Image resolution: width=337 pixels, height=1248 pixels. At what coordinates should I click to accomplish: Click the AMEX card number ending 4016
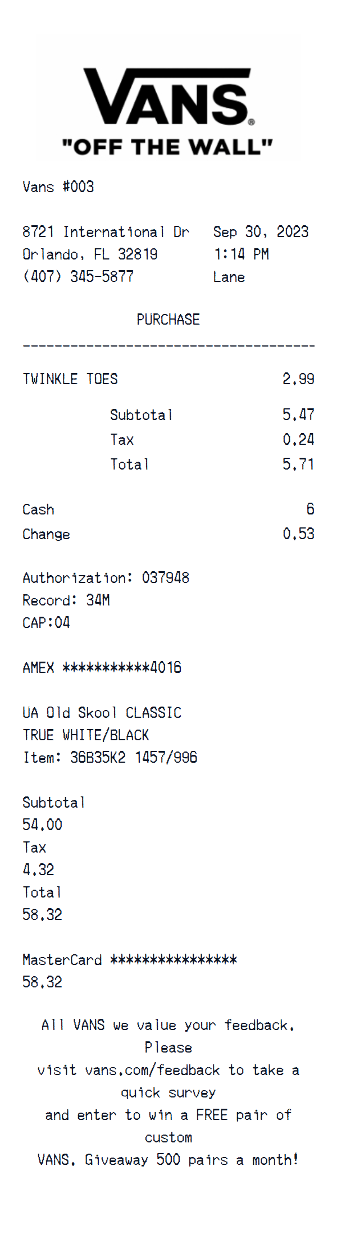[102, 668]
